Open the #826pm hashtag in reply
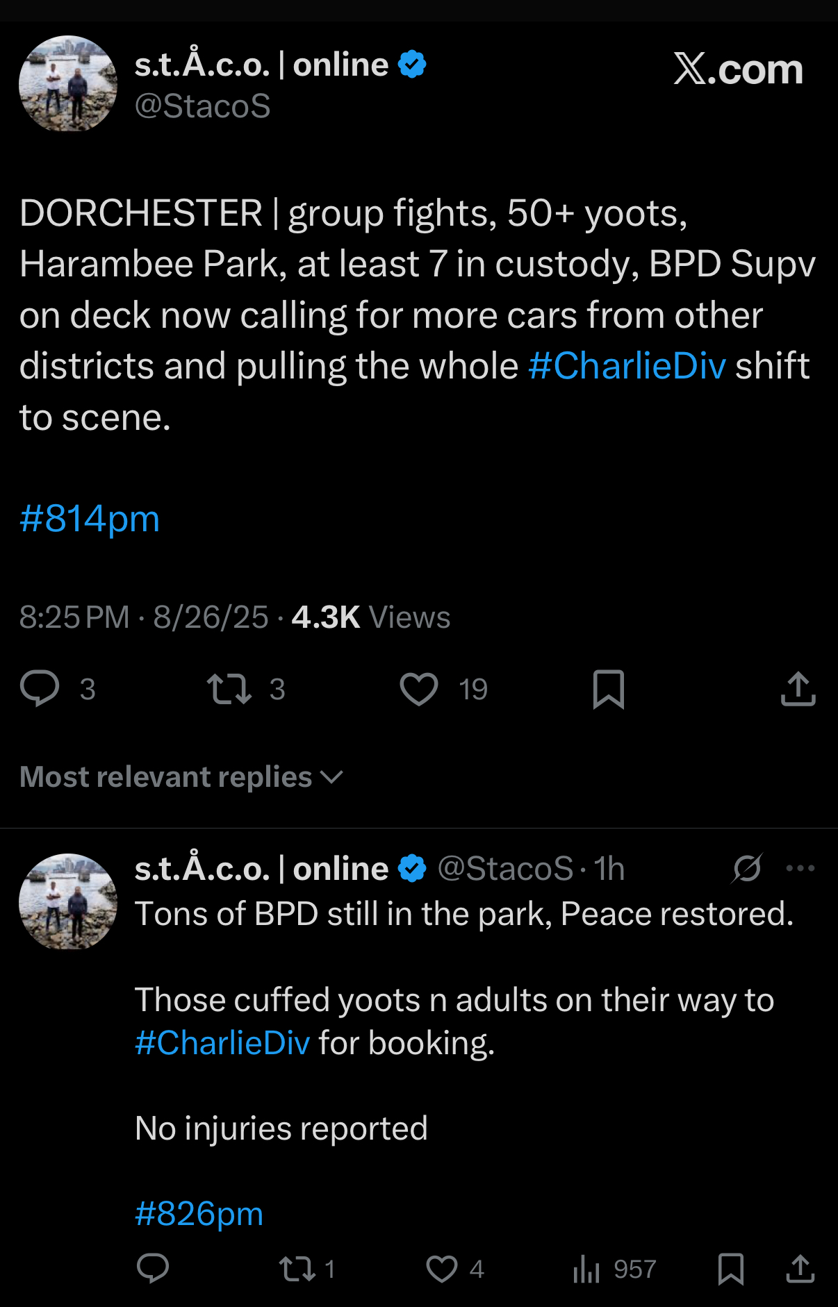The width and height of the screenshot is (838, 1307). point(199,1214)
